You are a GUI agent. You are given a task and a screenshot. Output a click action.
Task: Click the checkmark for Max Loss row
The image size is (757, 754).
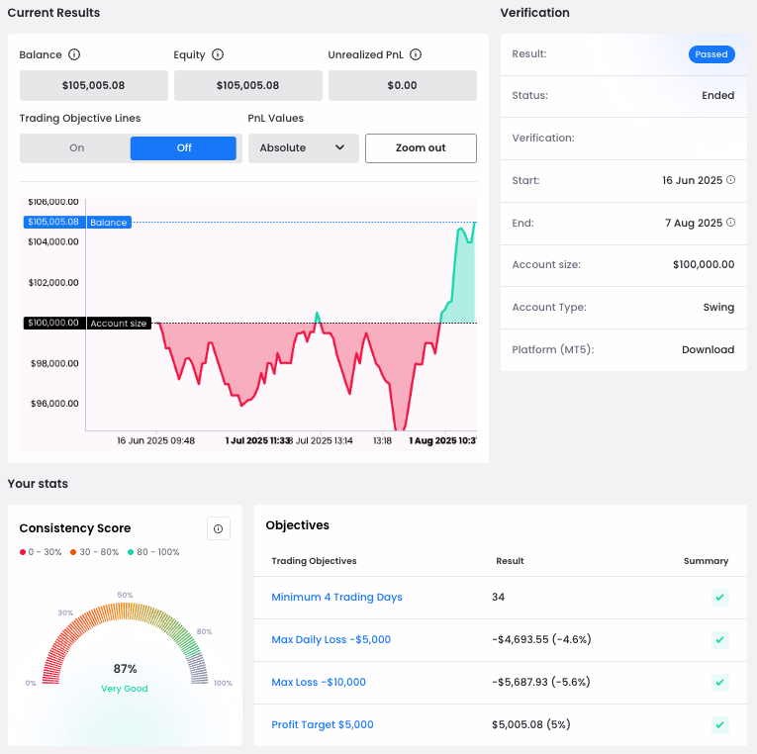tap(719, 682)
